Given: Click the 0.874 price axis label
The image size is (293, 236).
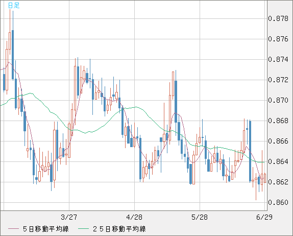Looking at the screenshot, I should [x=278, y=59].
